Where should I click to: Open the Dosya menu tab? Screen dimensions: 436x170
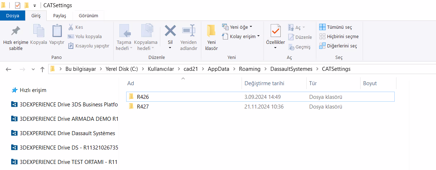pyautogui.click(x=13, y=15)
